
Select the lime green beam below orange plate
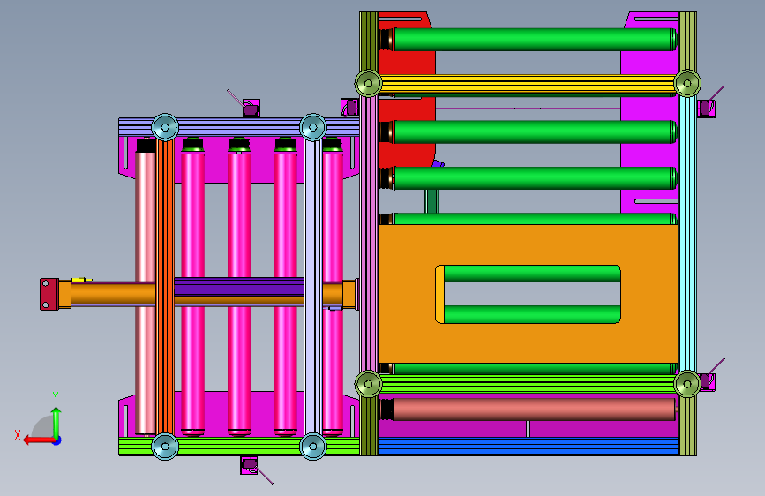[x=528, y=384]
